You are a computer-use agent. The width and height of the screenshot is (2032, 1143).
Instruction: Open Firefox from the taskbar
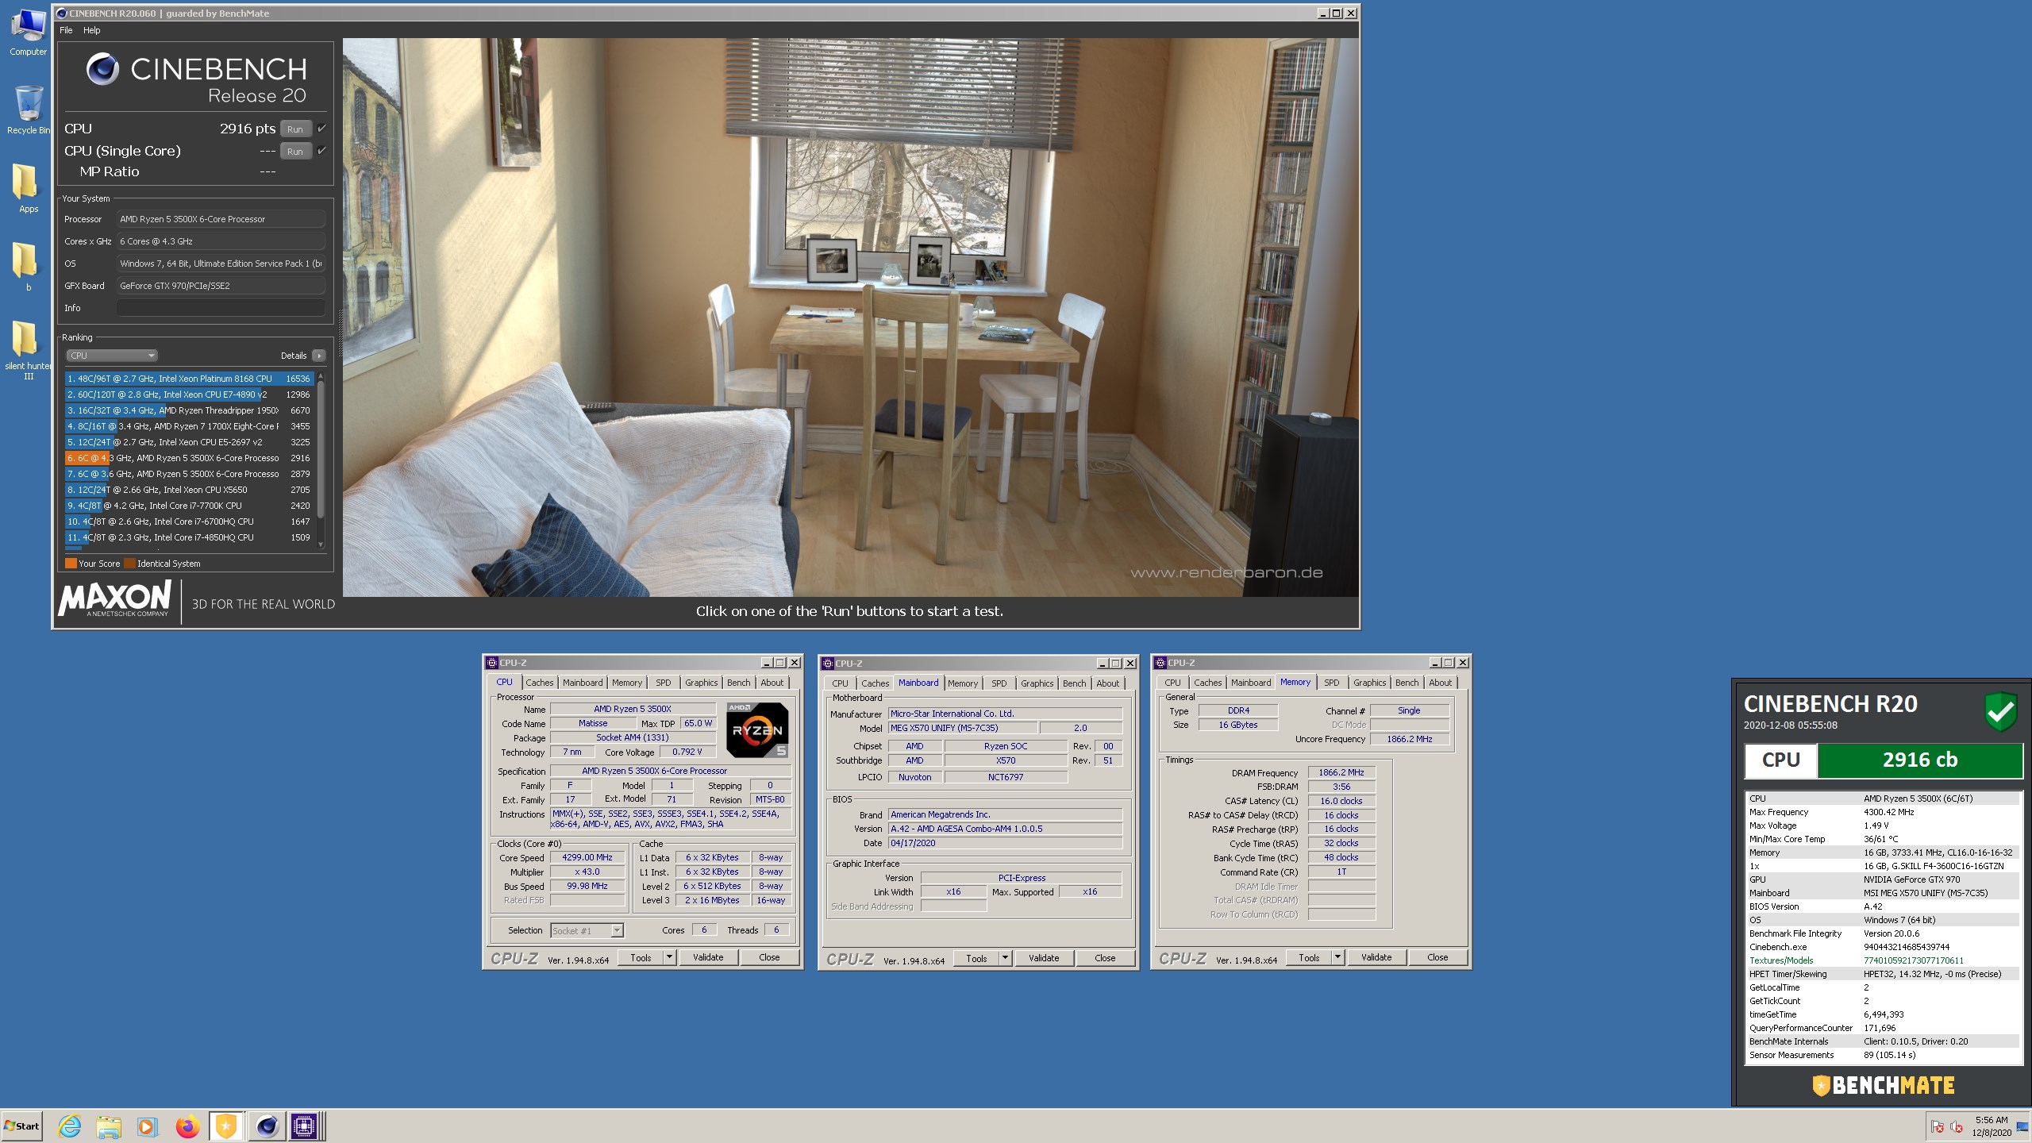coord(187,1126)
